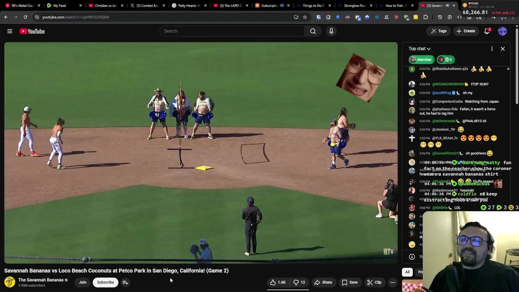Image resolution: width=519 pixels, height=292 pixels.
Task: Click chat user @RICKMCMORROW
Action: click(x=448, y=84)
